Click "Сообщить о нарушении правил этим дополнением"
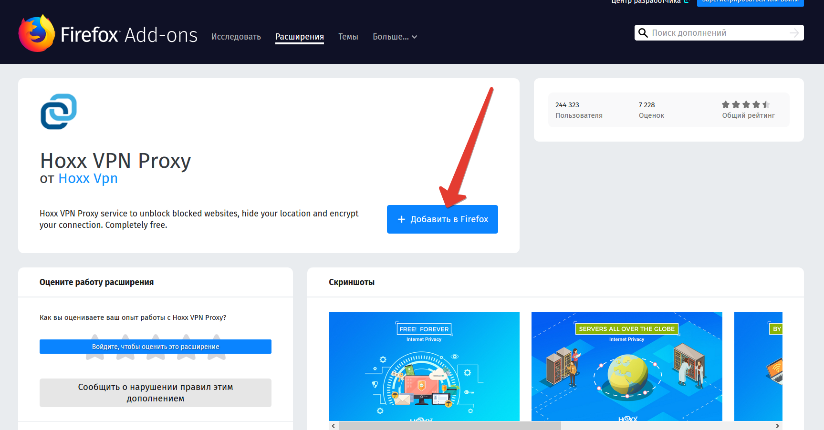 click(x=156, y=393)
